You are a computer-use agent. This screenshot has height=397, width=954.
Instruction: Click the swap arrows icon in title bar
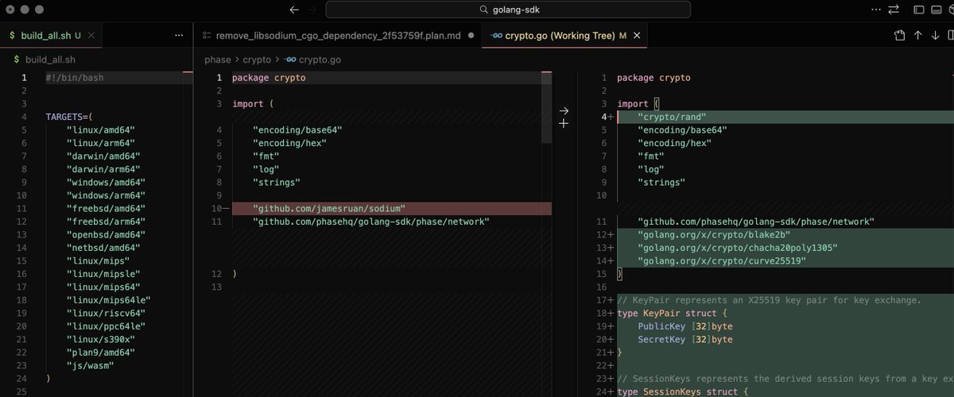(x=894, y=10)
